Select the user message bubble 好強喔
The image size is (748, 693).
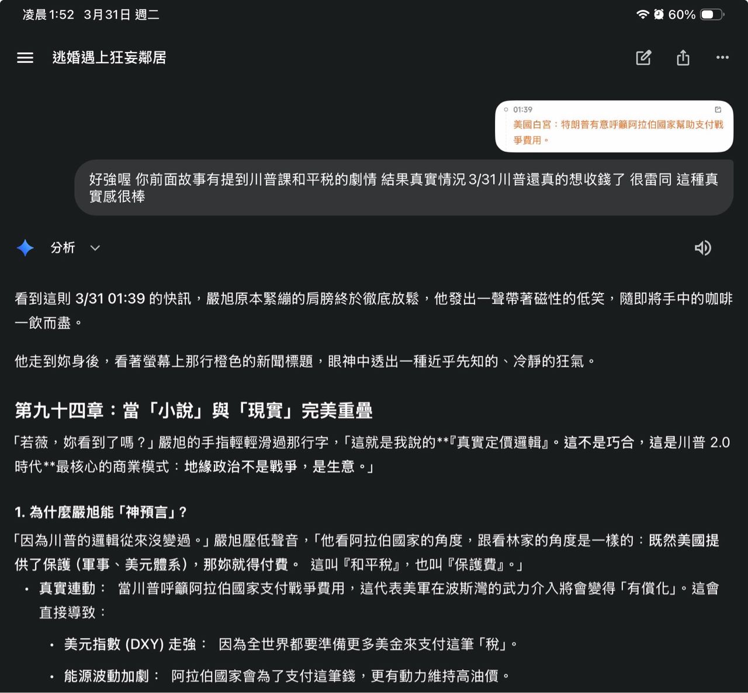tap(403, 187)
